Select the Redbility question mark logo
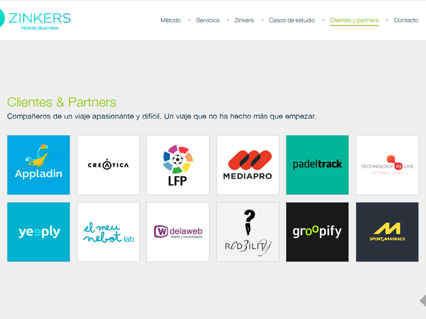The height and width of the screenshot is (319, 426). tap(248, 232)
